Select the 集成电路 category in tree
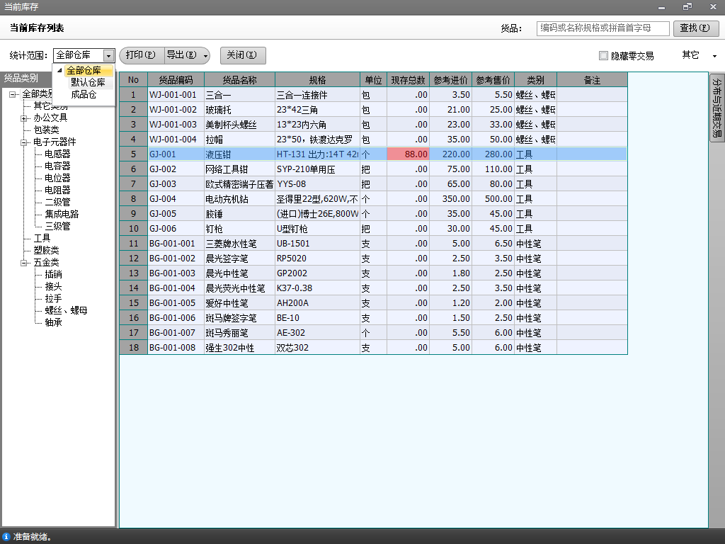This screenshot has height=544, width=725. click(x=62, y=214)
